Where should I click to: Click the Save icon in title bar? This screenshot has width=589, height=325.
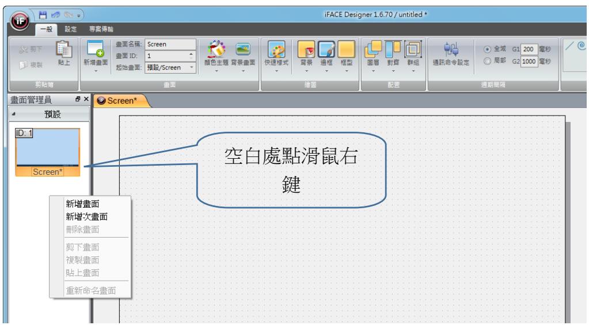click(43, 15)
